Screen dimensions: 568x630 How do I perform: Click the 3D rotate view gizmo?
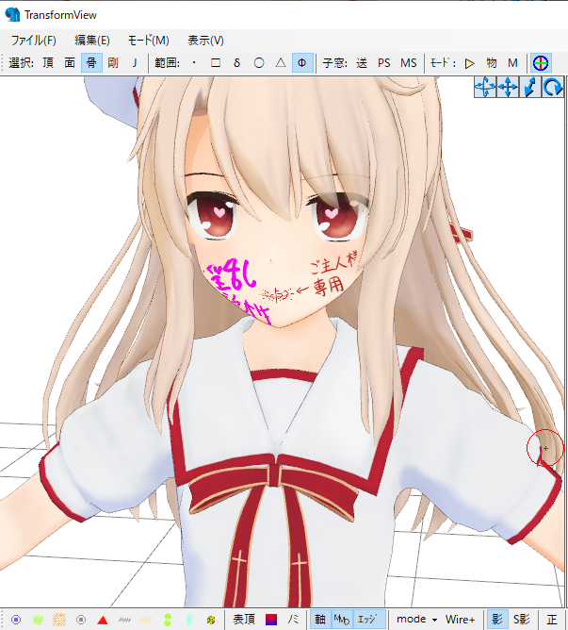485,87
